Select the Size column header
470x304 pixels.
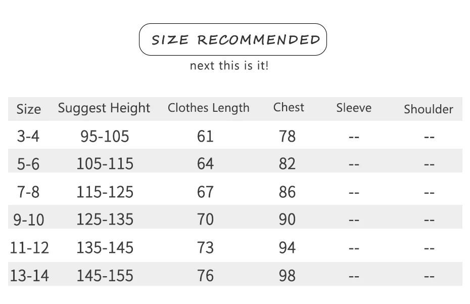coord(28,109)
